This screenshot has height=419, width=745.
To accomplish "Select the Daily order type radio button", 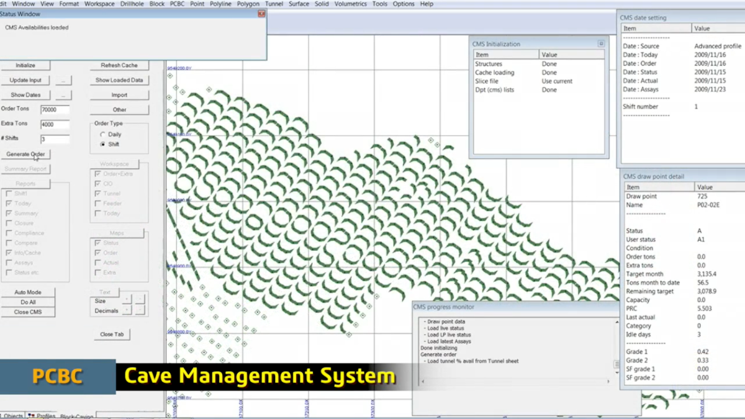I will [x=103, y=135].
